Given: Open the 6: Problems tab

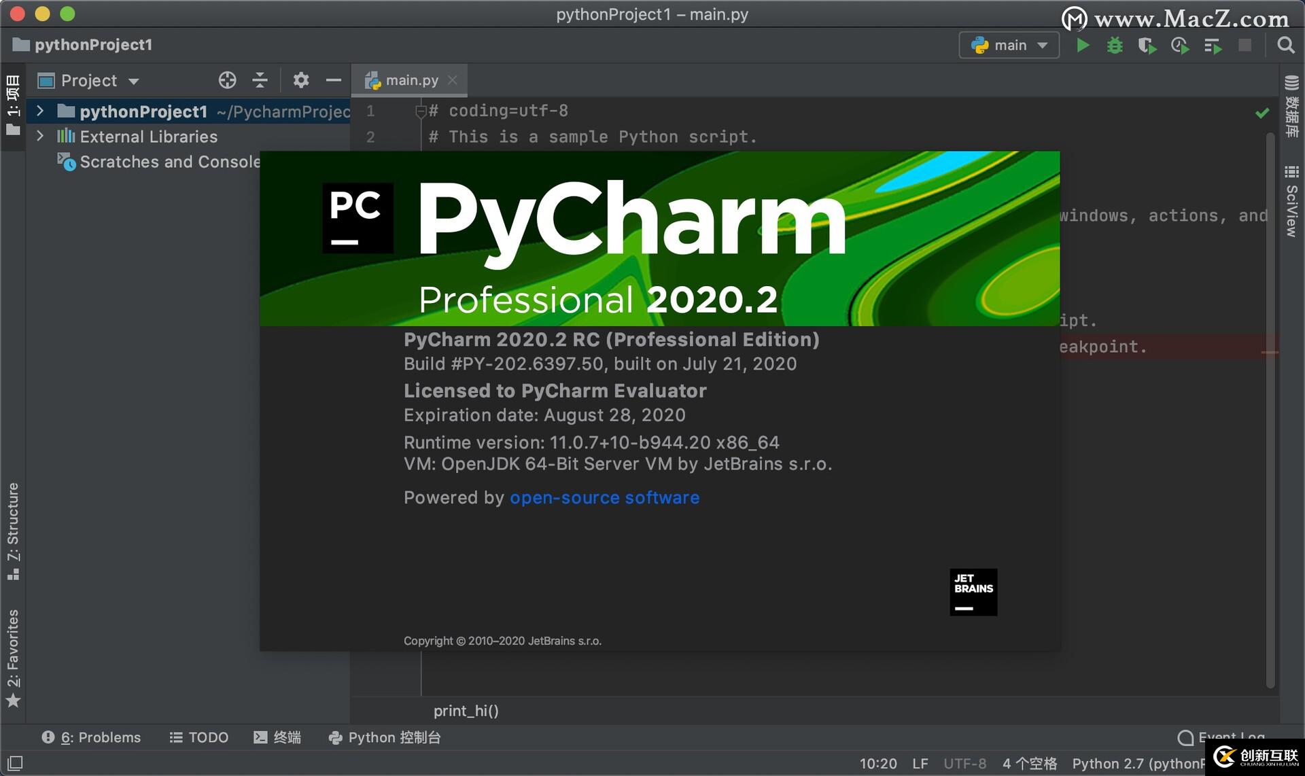Looking at the screenshot, I should (91, 737).
